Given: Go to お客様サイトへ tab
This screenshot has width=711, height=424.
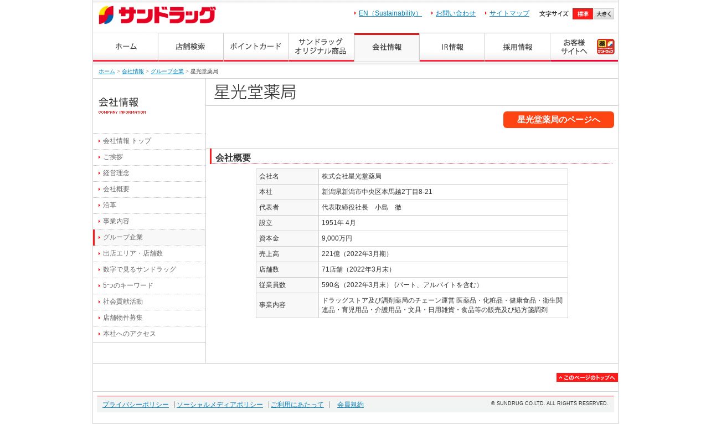Looking at the screenshot, I should 584,47.
